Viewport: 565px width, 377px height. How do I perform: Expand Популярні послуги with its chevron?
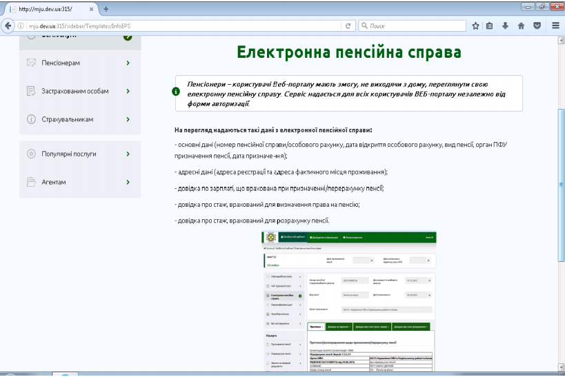pyautogui.click(x=128, y=154)
